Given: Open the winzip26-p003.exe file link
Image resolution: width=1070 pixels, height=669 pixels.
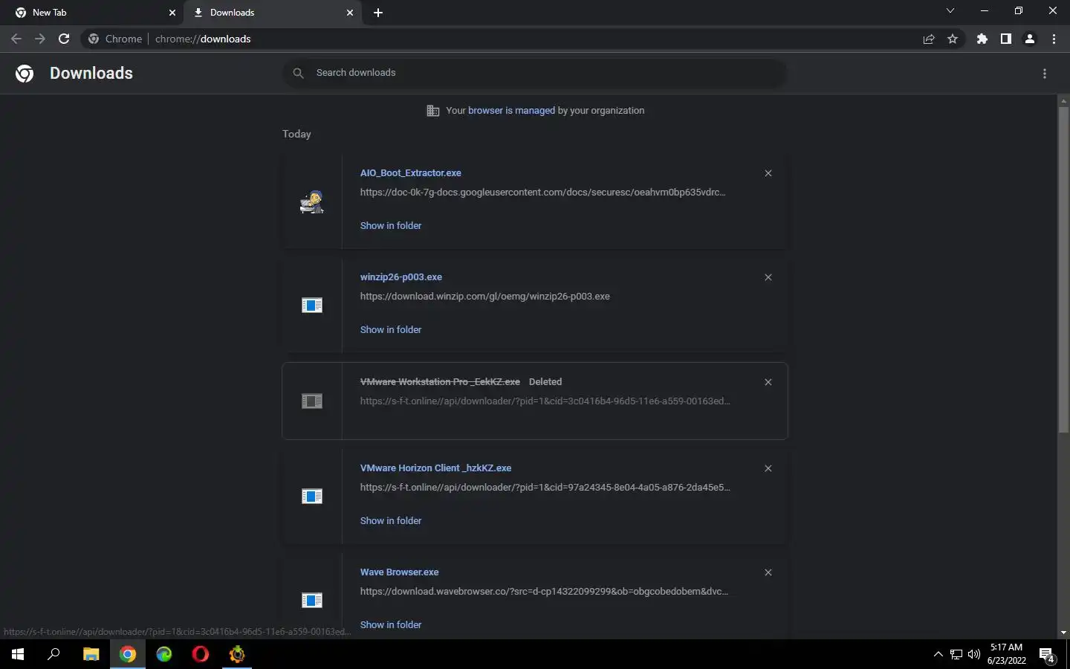Looking at the screenshot, I should pyautogui.click(x=401, y=277).
